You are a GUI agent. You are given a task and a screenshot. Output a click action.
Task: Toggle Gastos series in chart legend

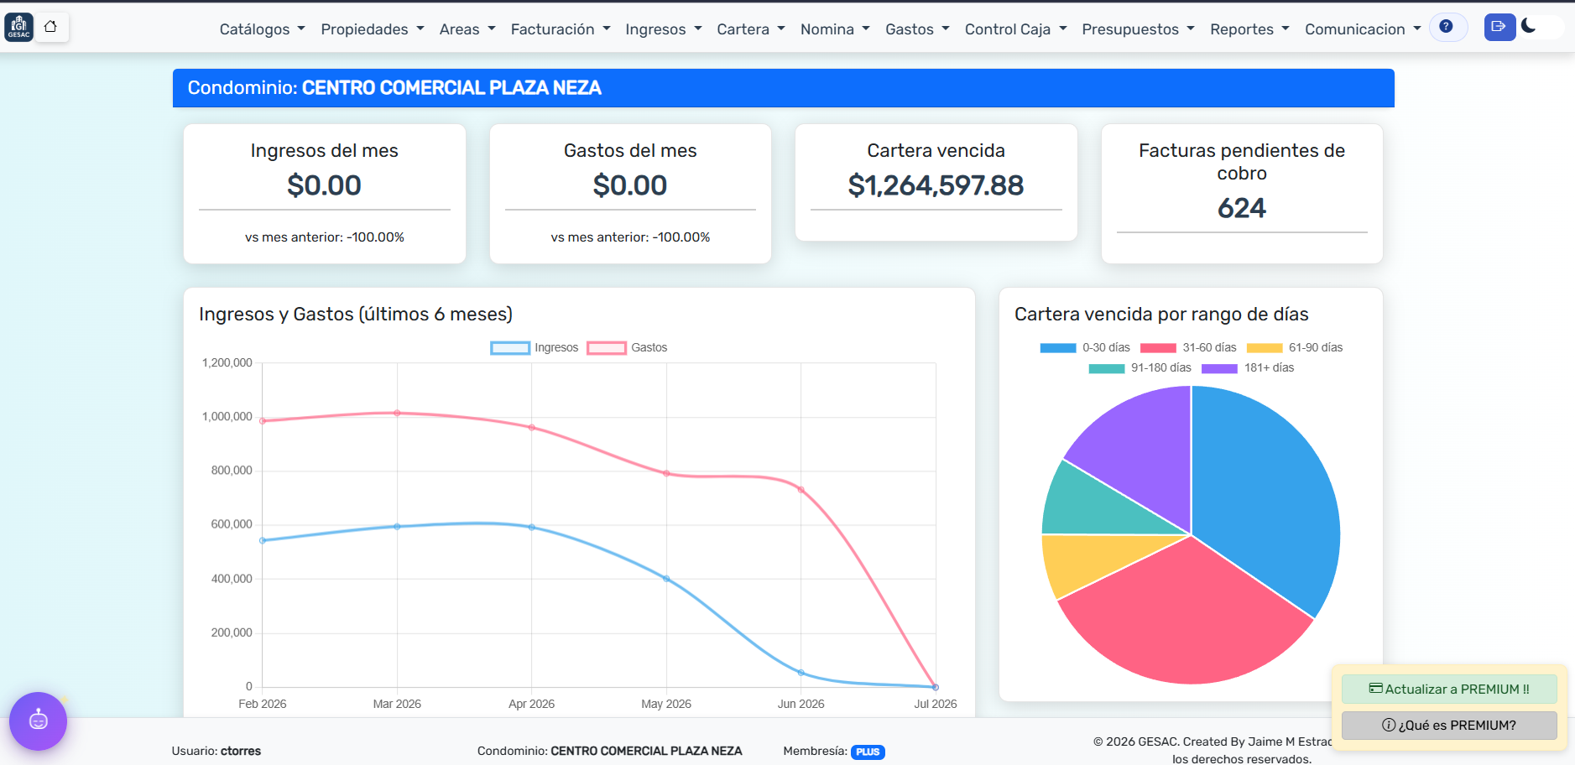pyautogui.click(x=628, y=347)
